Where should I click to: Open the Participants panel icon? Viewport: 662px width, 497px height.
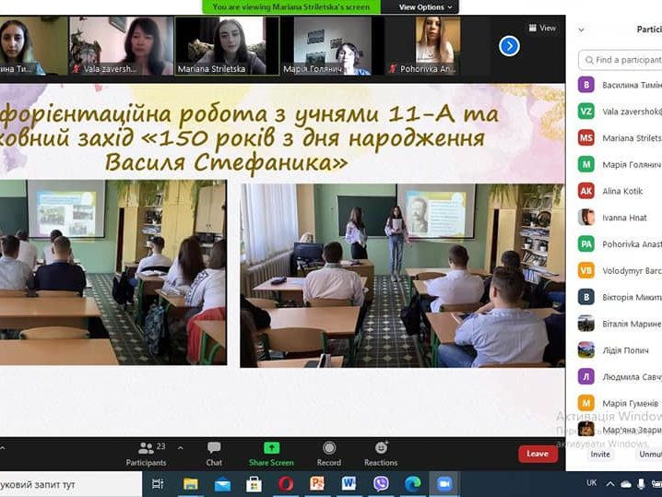146,448
